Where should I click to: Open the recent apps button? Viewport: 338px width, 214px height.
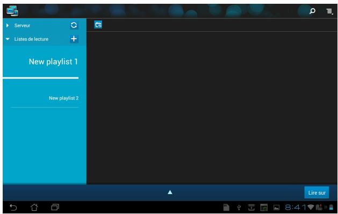point(55,208)
